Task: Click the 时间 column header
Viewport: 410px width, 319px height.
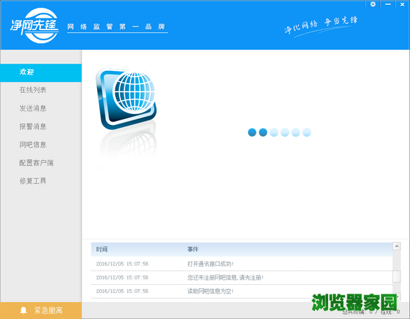Action: (102, 249)
